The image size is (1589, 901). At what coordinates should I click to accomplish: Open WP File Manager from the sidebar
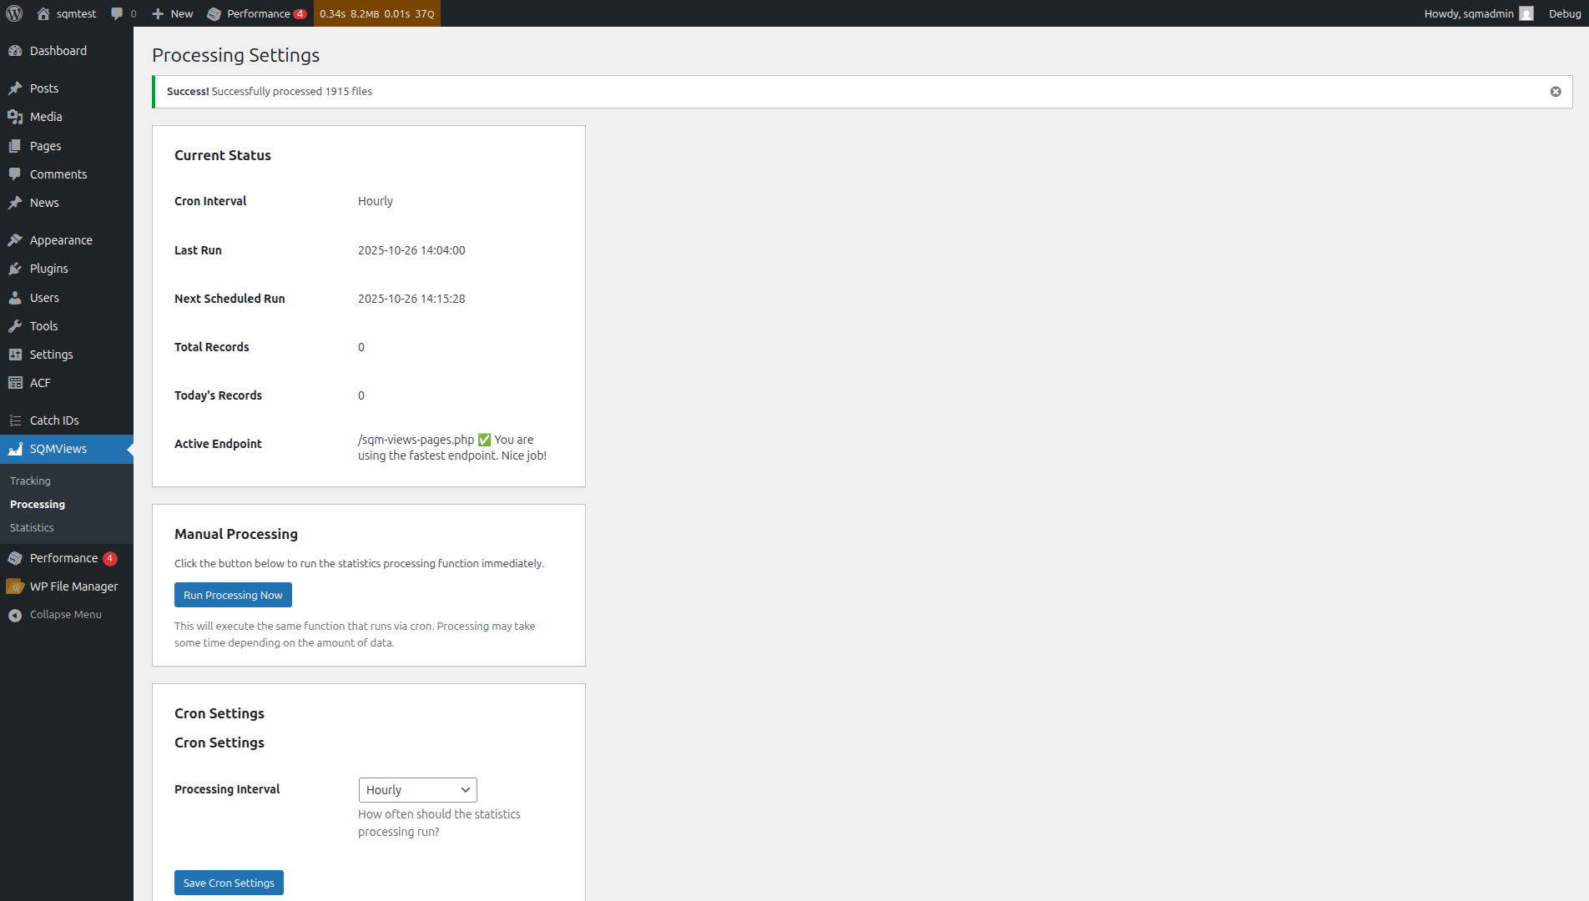point(17,586)
